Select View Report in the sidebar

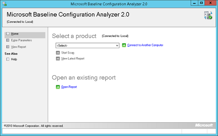click(19, 47)
